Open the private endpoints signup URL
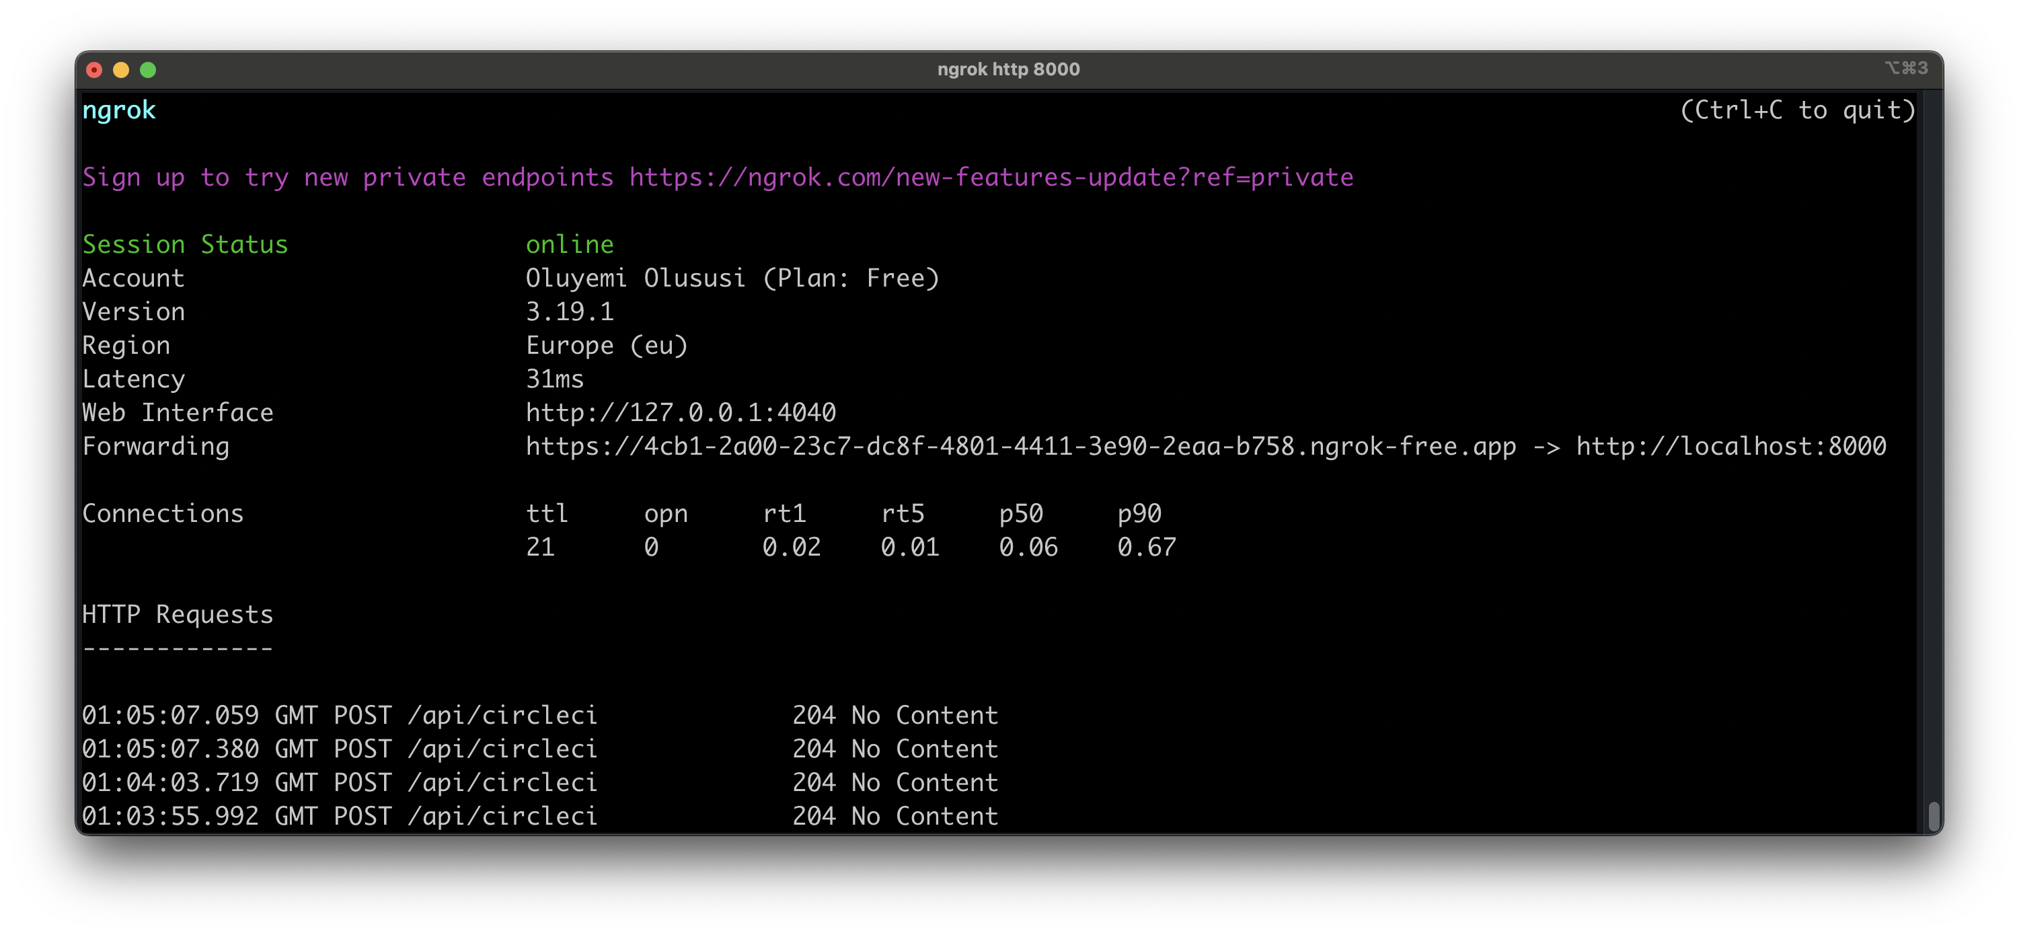 click(x=990, y=177)
